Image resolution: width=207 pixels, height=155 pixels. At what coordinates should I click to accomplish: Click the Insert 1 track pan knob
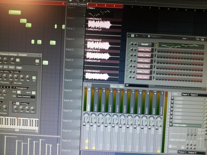tap(95, 122)
